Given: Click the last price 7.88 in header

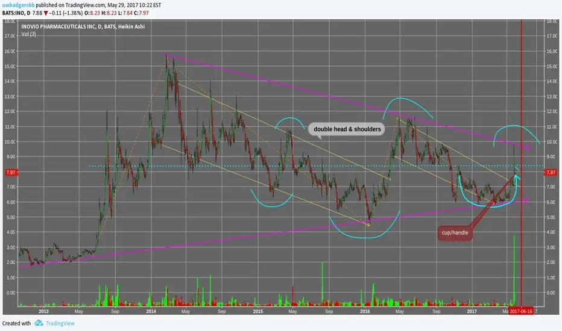Looking at the screenshot, I should [37, 13].
